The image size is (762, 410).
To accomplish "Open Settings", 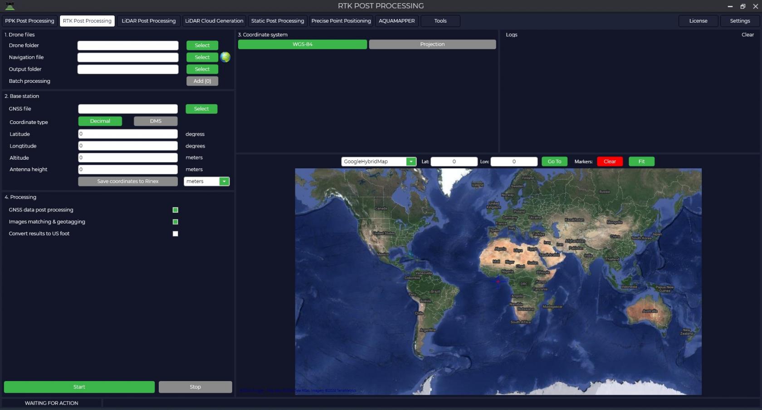I will pos(740,21).
